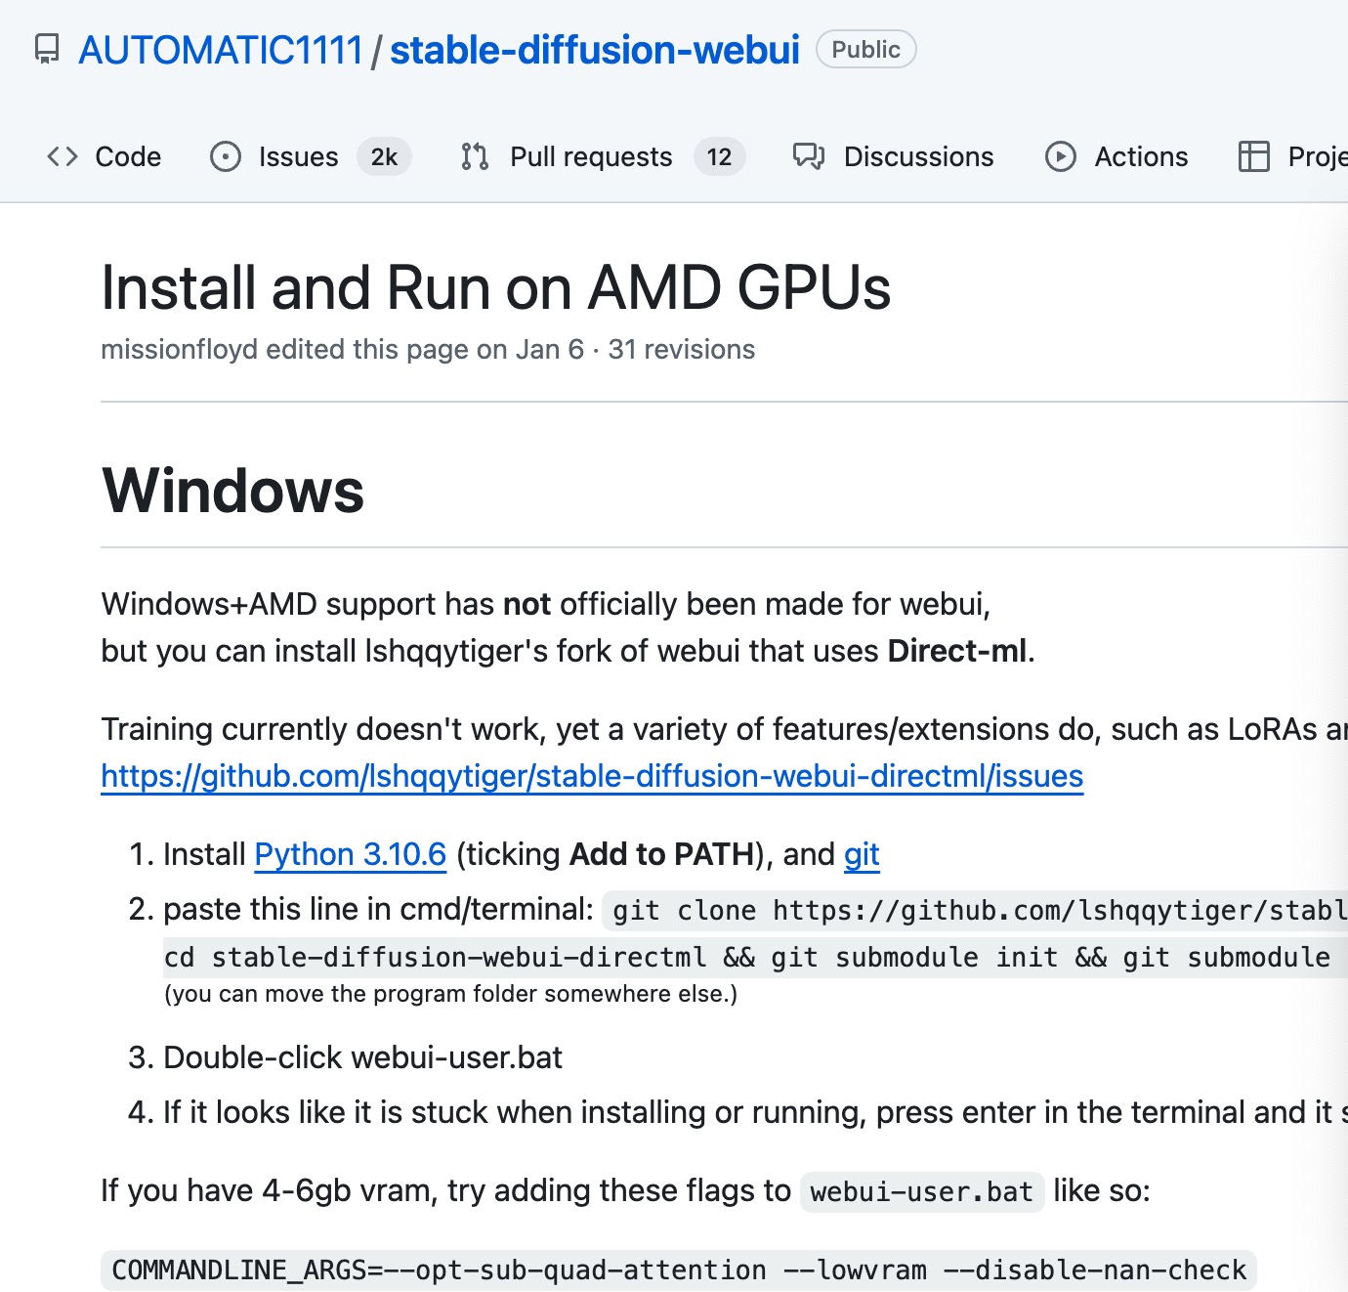Click the 'Add to PATH' bold text
The width and height of the screenshot is (1348, 1292).
(x=662, y=854)
